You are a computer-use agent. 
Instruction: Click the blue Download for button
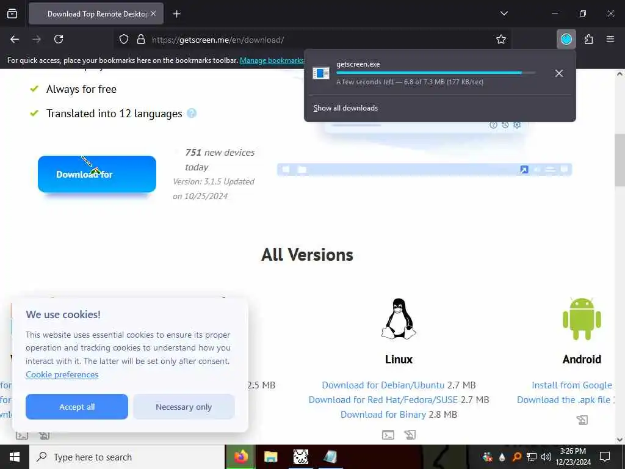[x=97, y=174]
